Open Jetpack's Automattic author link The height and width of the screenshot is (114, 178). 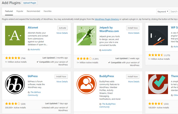[107, 50]
